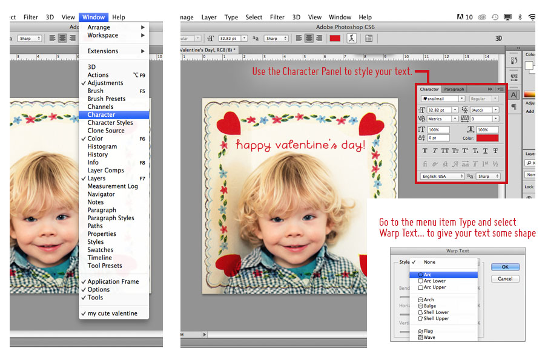Open the Creative Cloud menu bar icon
Viewport: 545px width, 363px height.
pyautogui.click(x=482, y=17)
